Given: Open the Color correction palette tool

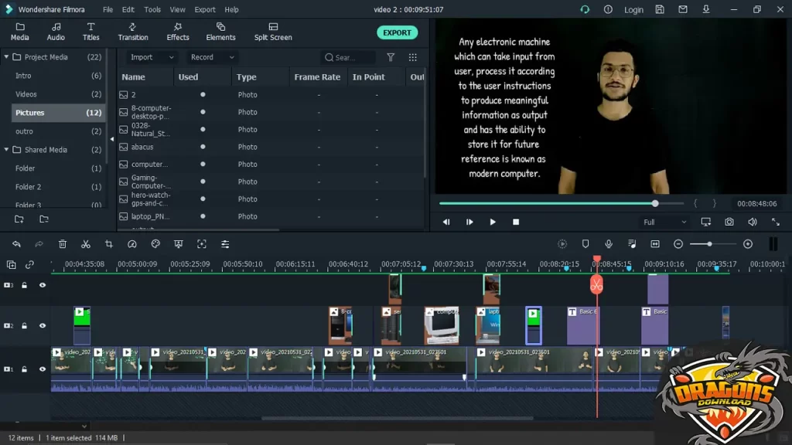Looking at the screenshot, I should click(155, 244).
